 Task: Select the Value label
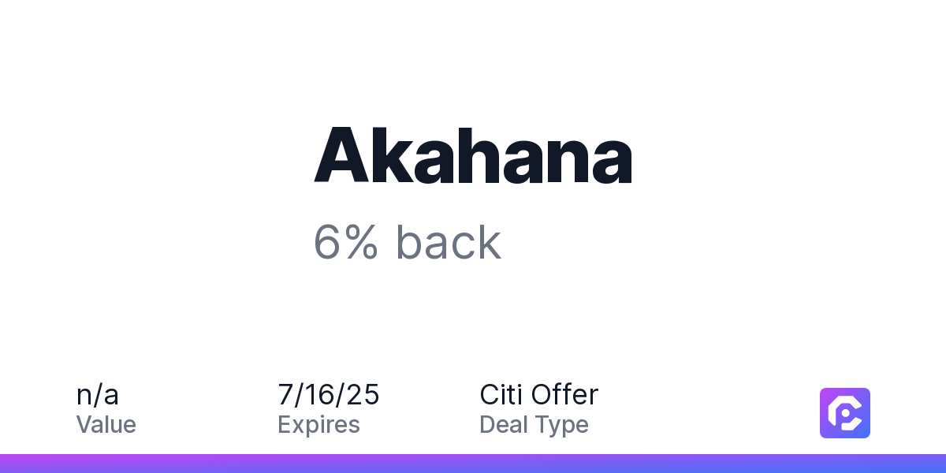tap(106, 425)
